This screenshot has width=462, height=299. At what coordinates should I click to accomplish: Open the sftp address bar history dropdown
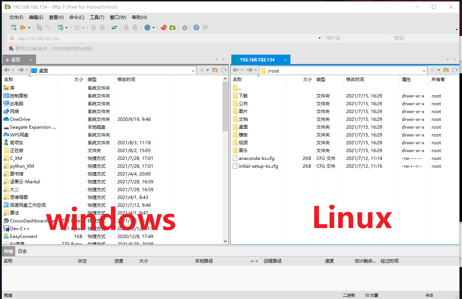[320, 38]
